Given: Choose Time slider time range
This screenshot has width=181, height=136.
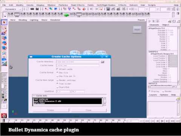Looking at the screenshot, I should [57, 83].
